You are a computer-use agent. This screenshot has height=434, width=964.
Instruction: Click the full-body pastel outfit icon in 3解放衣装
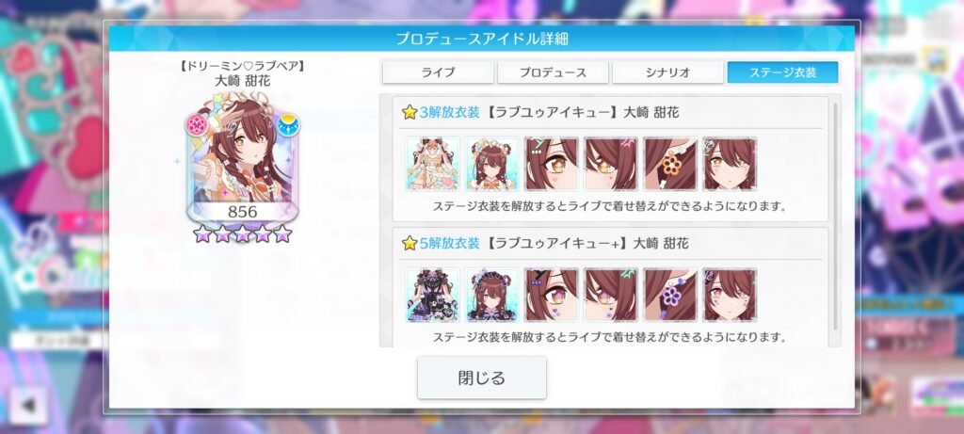[x=433, y=164]
